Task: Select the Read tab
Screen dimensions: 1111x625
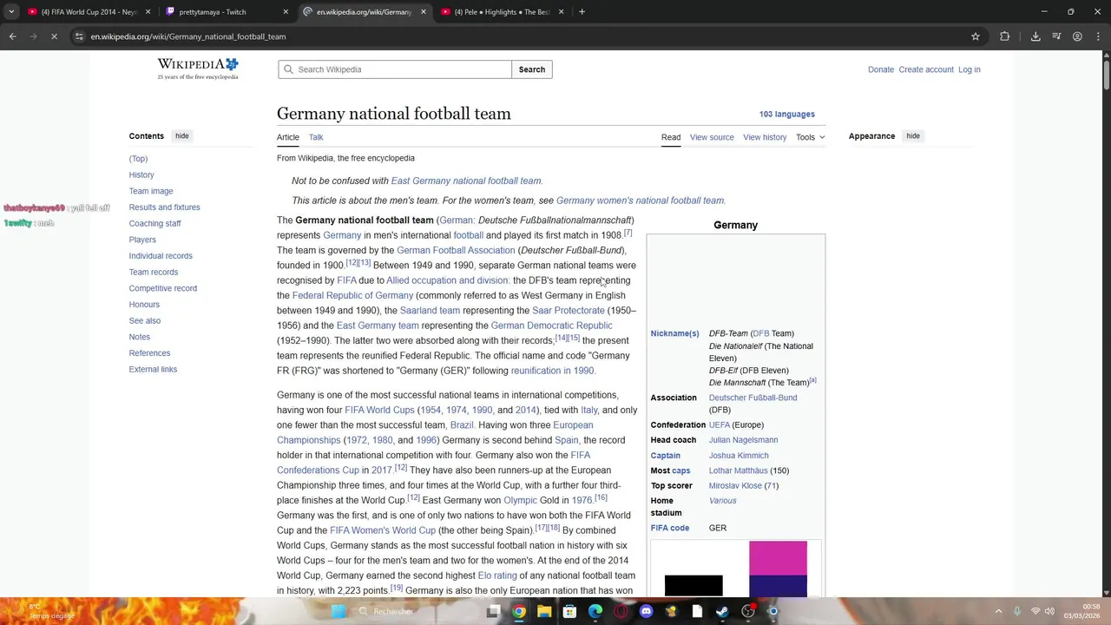Action: pyautogui.click(x=671, y=137)
